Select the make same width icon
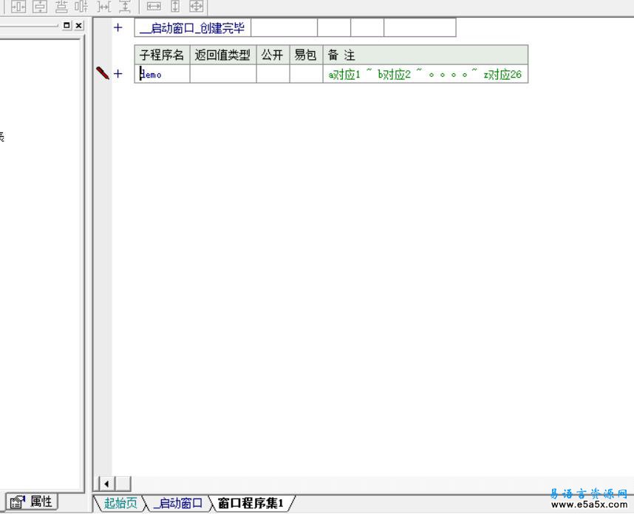This screenshot has height=514, width=634. [154, 7]
